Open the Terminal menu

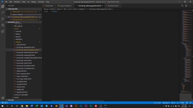(41, 2)
